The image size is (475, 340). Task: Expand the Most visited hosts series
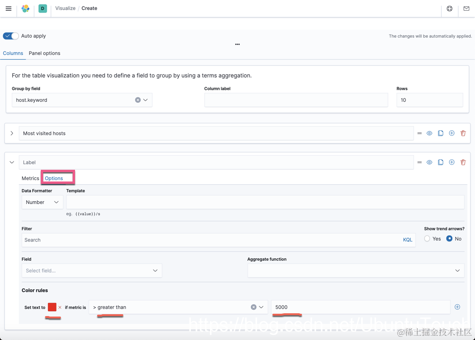tap(12, 133)
